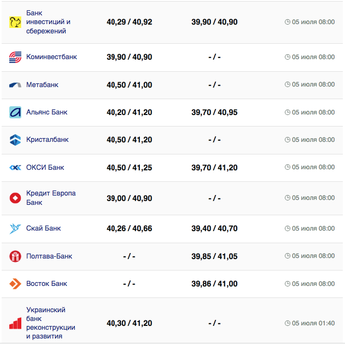Open the Восток Банк link
The width and height of the screenshot is (345, 344).
46,284
